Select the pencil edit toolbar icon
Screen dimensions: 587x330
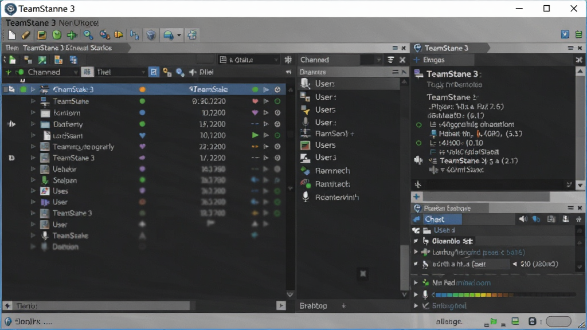point(26,35)
